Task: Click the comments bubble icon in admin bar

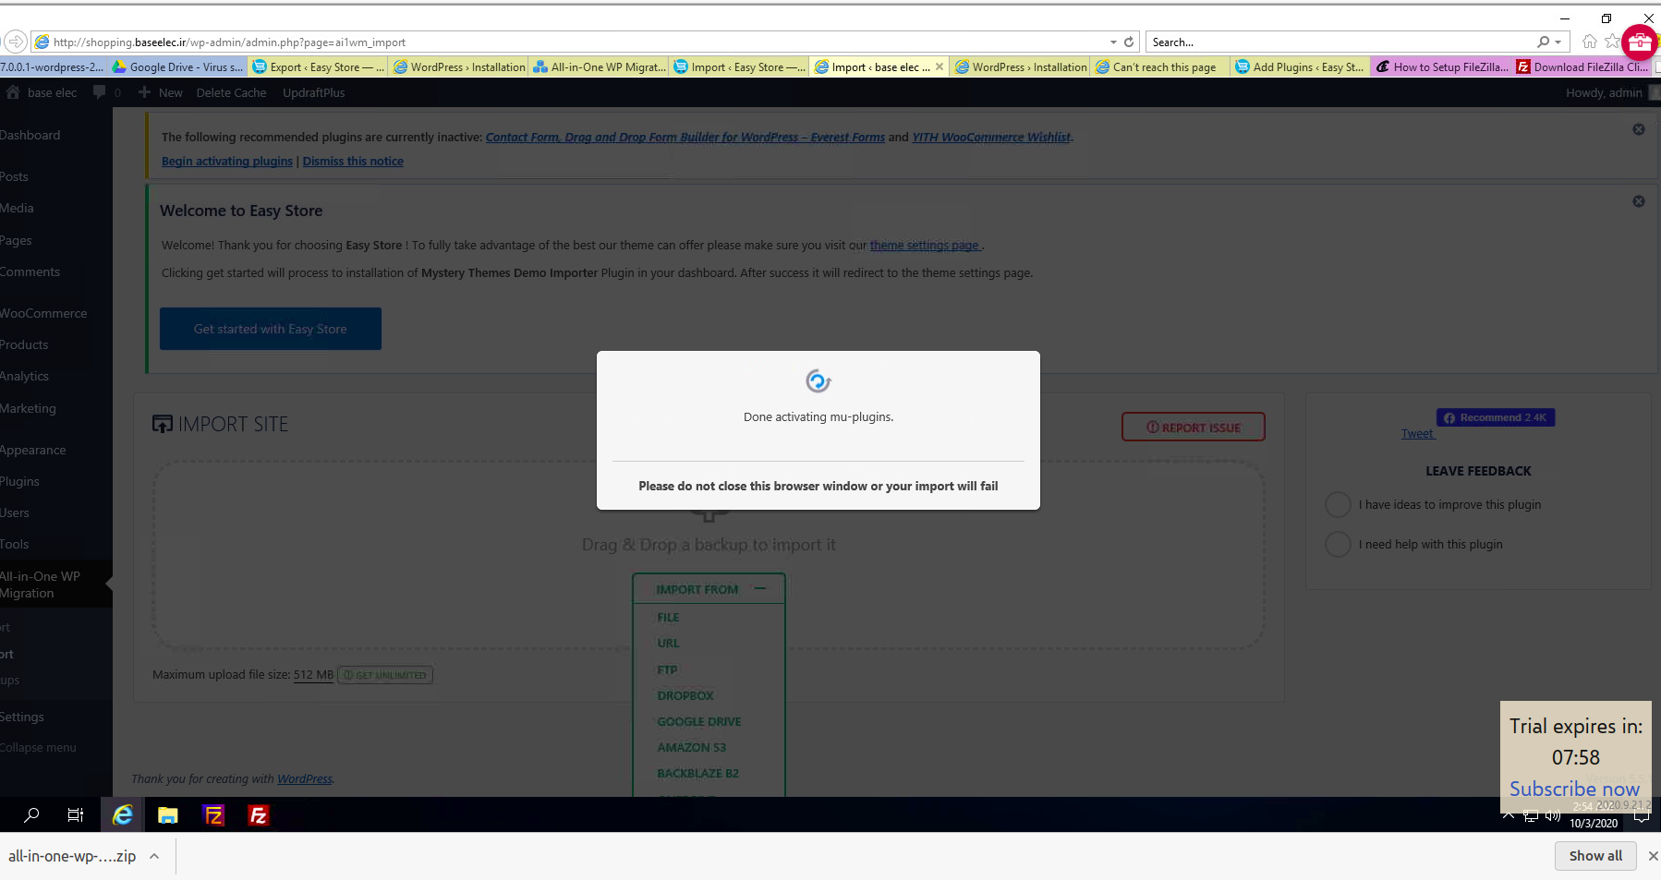Action: pyautogui.click(x=100, y=92)
